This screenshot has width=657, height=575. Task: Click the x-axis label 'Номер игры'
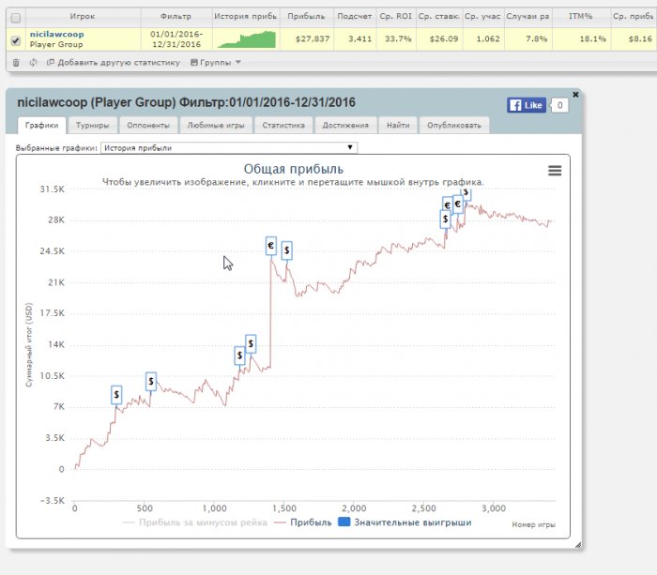pyautogui.click(x=533, y=524)
